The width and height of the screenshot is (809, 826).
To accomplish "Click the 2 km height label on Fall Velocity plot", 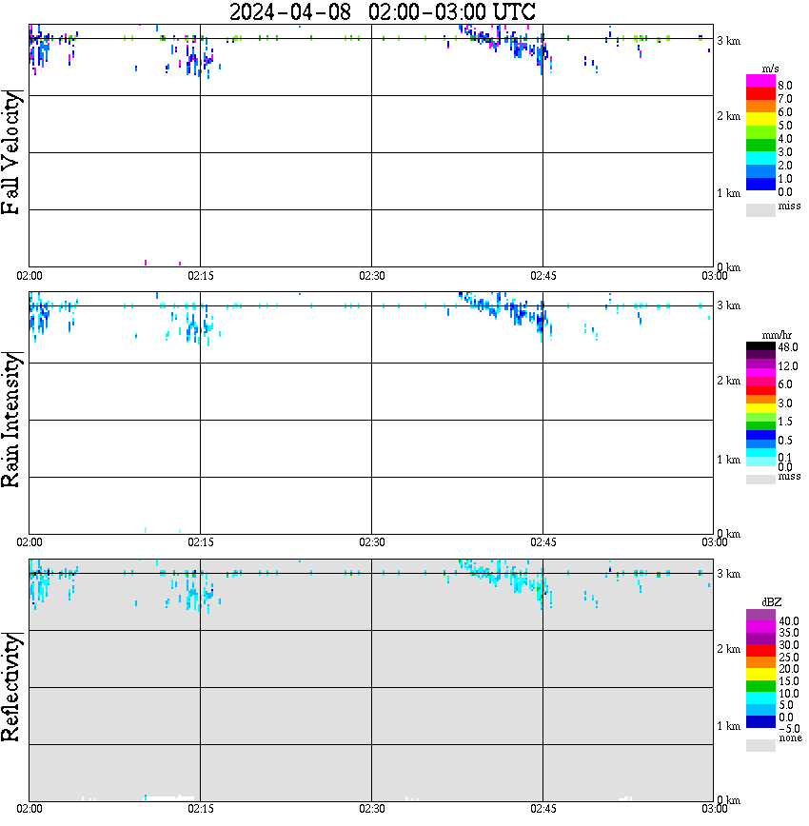I will click(x=729, y=116).
